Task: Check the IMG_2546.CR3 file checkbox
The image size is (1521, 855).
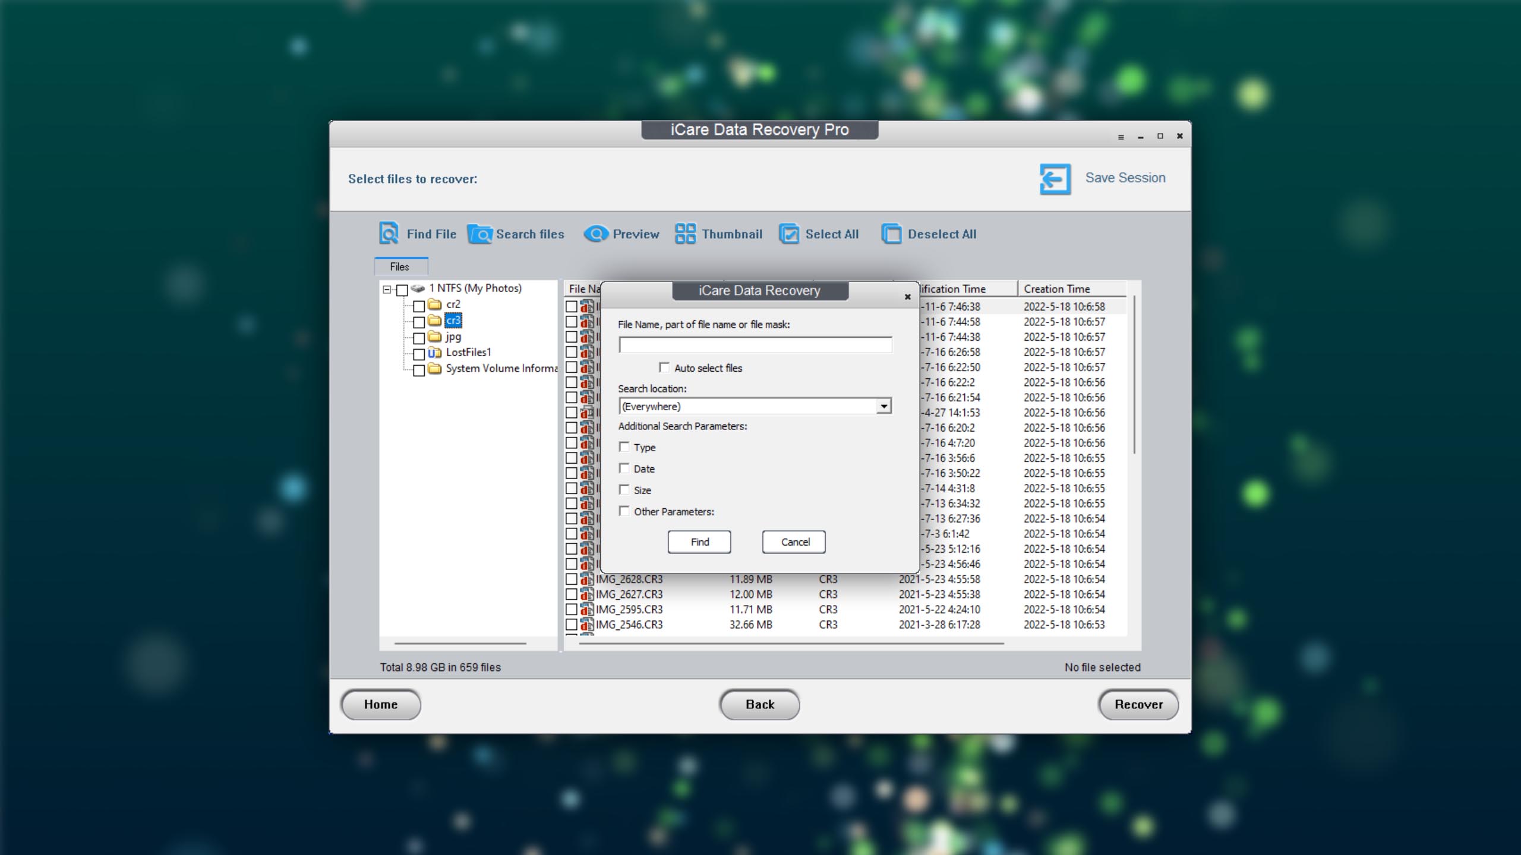Action: click(572, 625)
